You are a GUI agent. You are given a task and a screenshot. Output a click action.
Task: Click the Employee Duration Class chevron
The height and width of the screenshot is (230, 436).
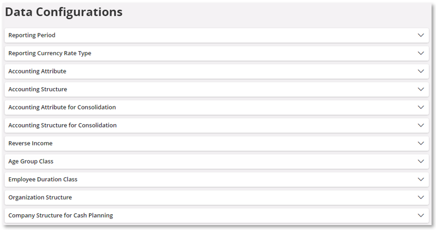point(421,179)
